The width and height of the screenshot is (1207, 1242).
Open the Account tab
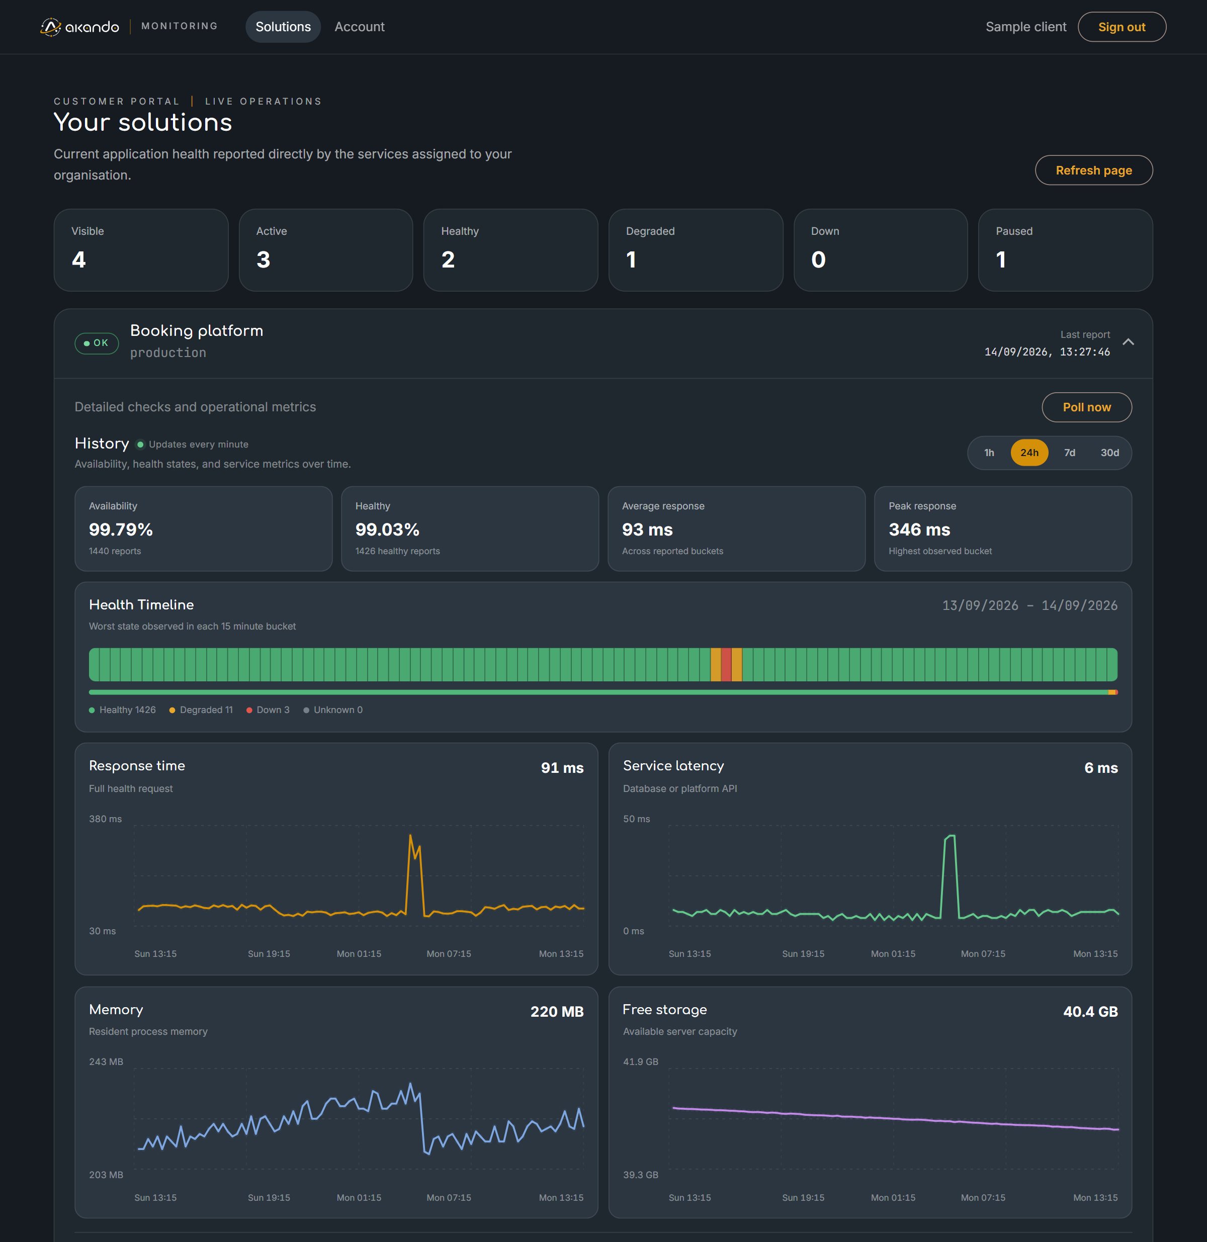[x=360, y=27]
